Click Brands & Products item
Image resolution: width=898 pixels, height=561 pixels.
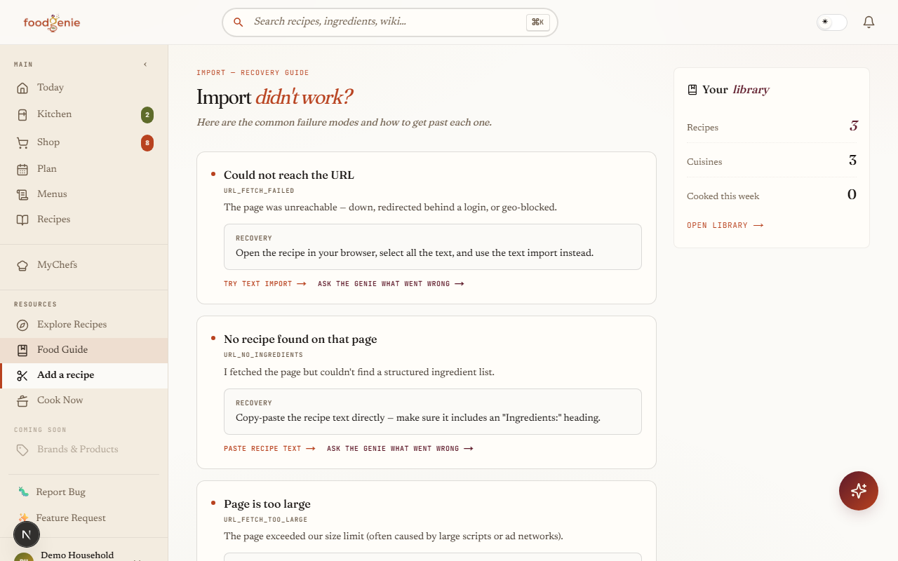(x=84, y=450)
